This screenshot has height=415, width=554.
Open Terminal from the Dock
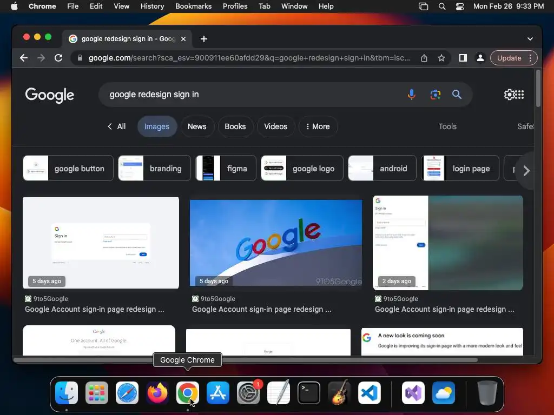point(309,393)
